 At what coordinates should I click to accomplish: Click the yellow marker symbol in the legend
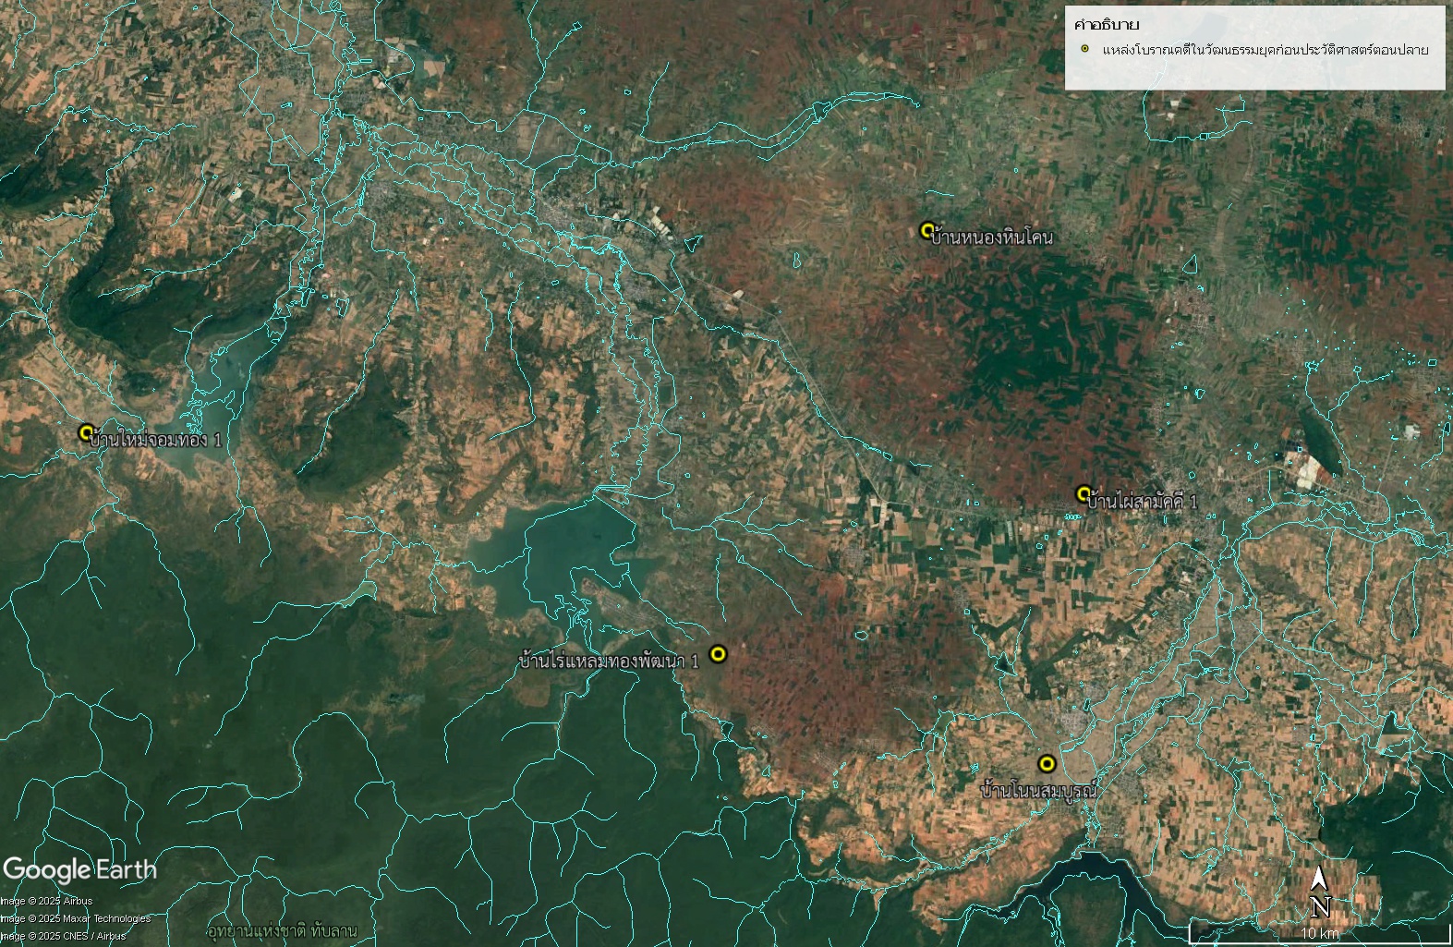click(x=1085, y=49)
